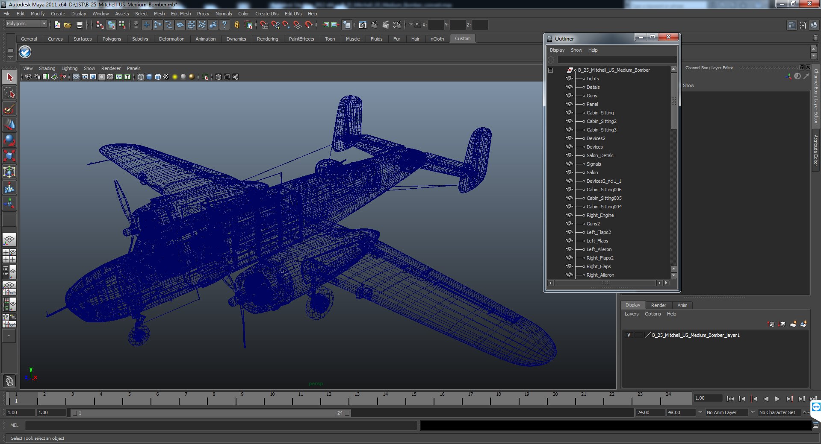Create layer from selected objects icon
Viewport: 821px width, 444px height.
coord(803,324)
